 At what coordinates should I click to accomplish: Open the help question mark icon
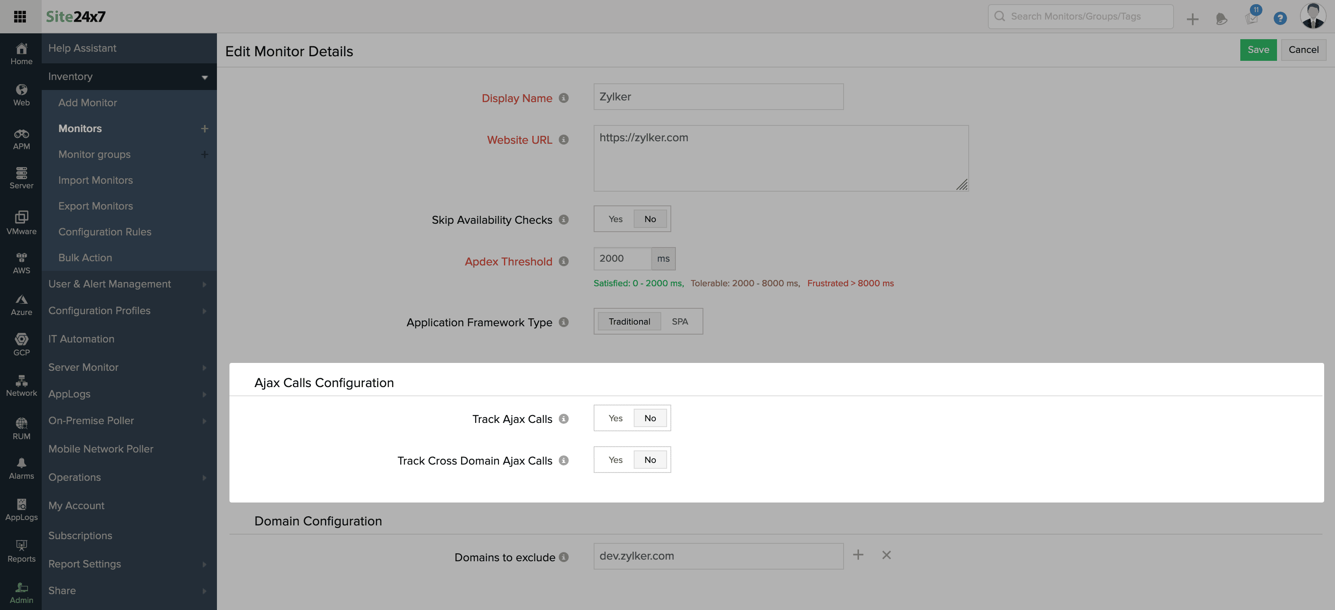tap(1280, 18)
